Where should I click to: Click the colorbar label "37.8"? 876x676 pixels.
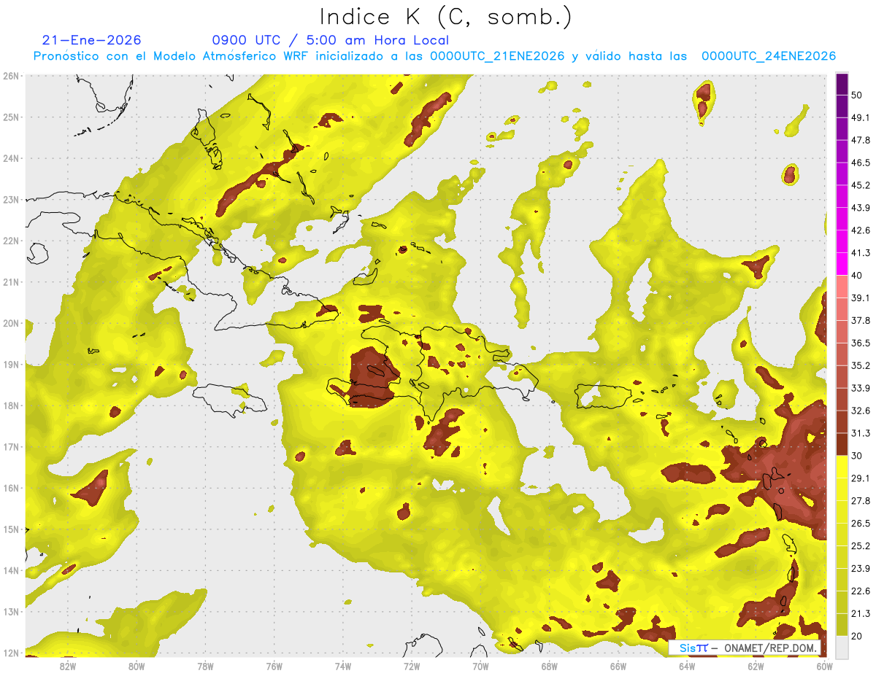[x=861, y=320]
